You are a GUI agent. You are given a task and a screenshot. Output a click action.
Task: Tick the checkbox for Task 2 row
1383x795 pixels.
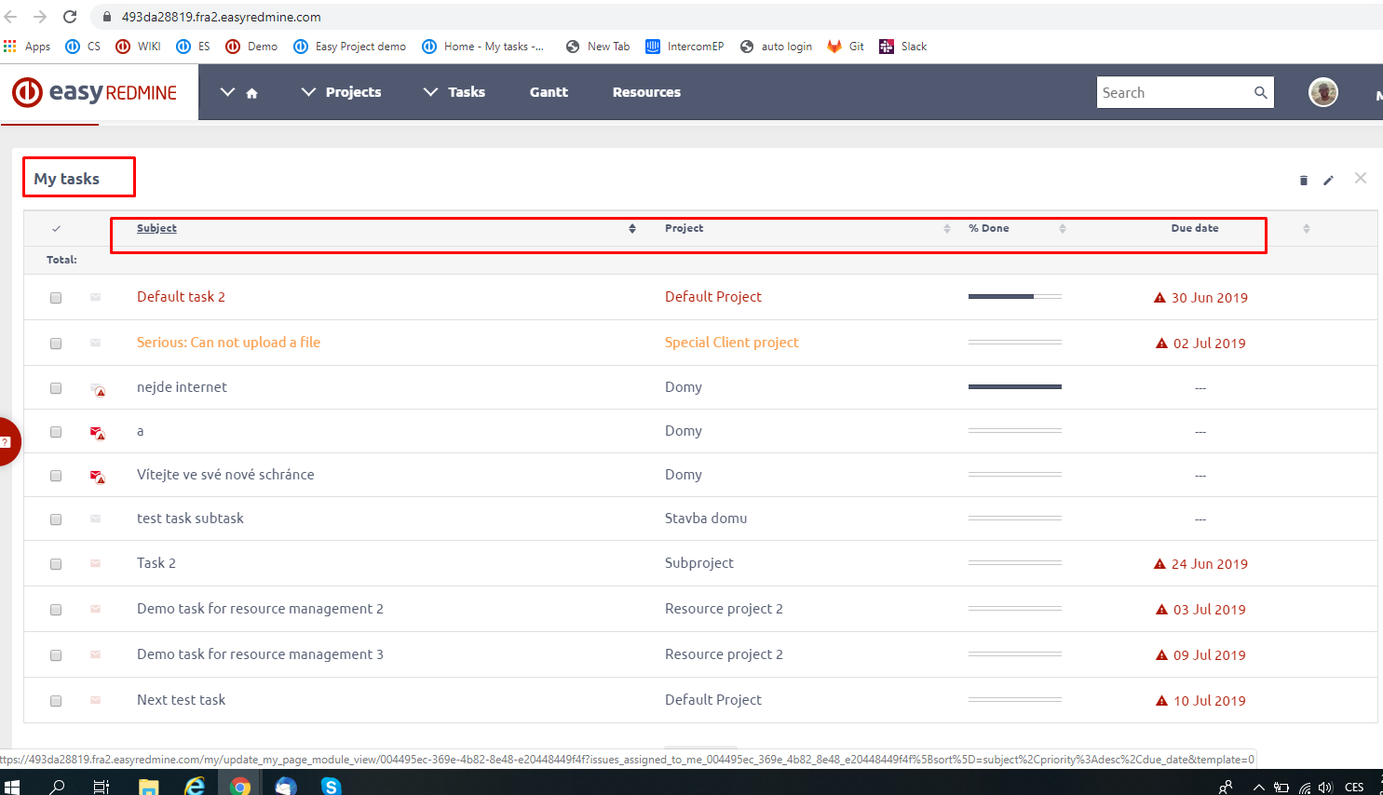click(56, 564)
